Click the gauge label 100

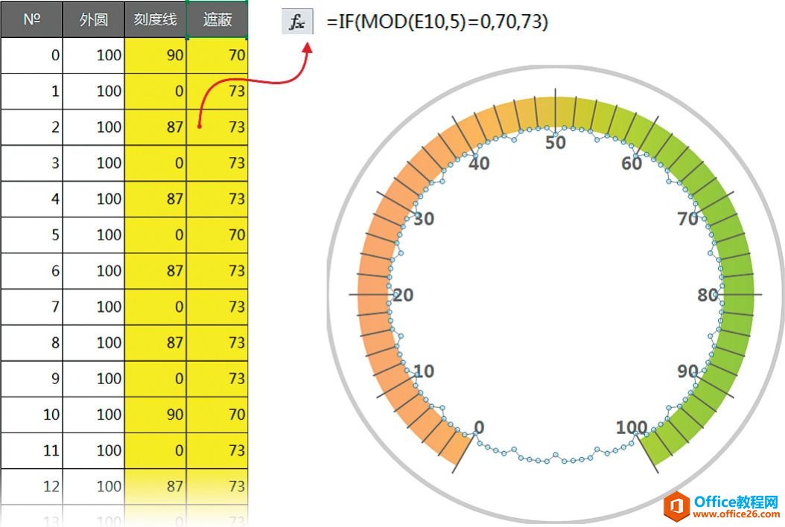(632, 427)
